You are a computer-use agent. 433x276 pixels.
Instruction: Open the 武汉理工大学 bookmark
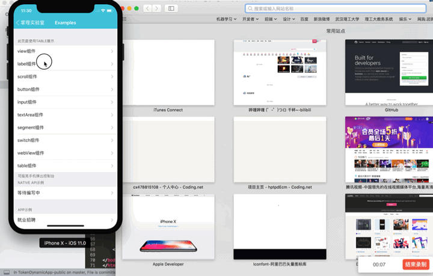click(x=347, y=19)
